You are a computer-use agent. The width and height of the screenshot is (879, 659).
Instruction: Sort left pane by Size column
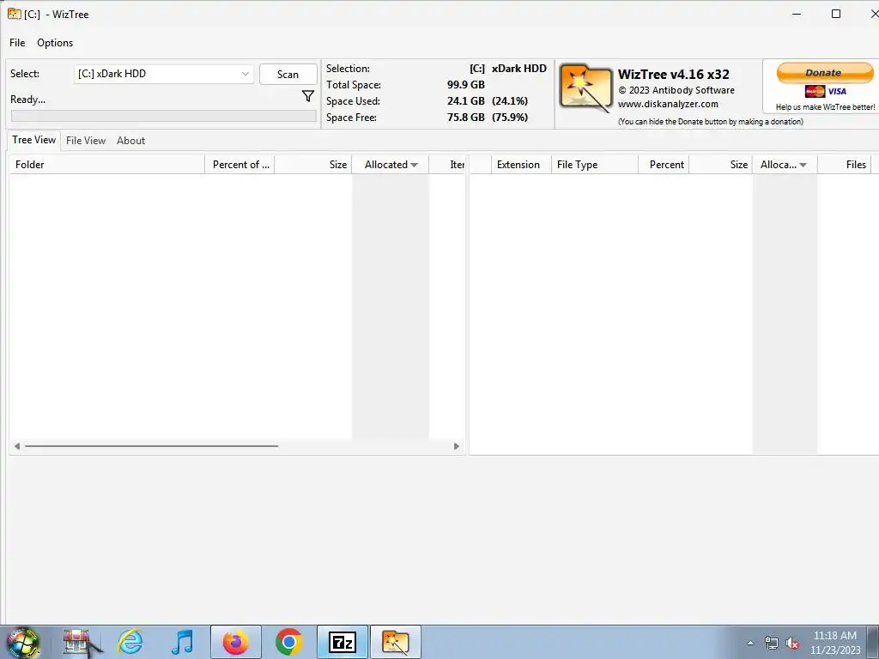[x=312, y=165]
